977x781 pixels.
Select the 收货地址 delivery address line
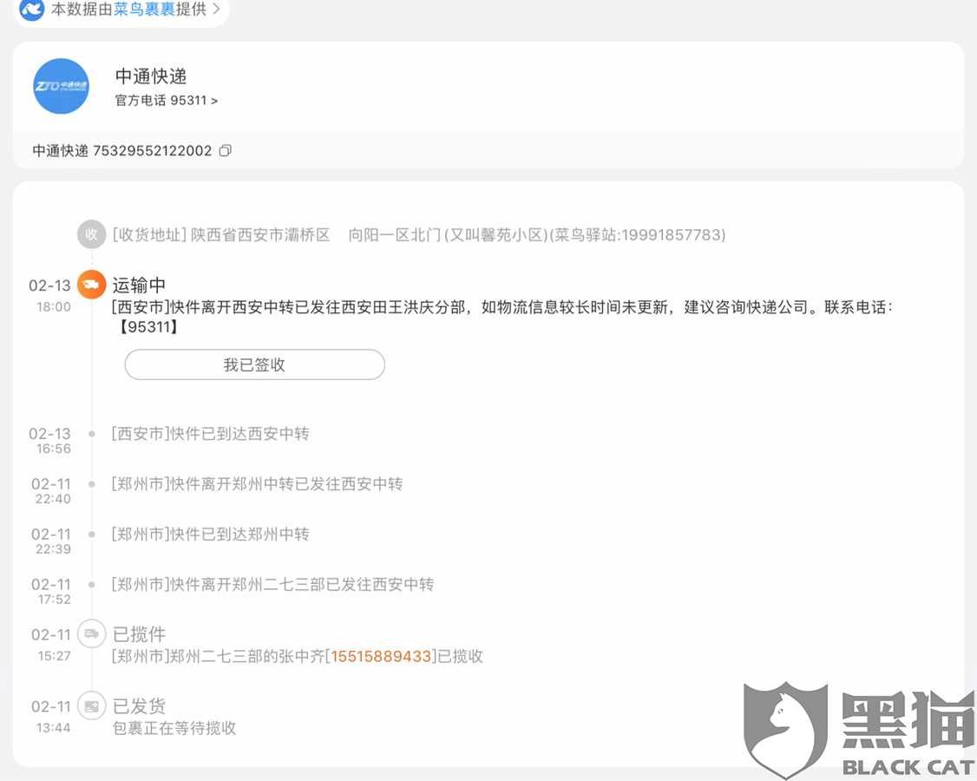pos(419,235)
